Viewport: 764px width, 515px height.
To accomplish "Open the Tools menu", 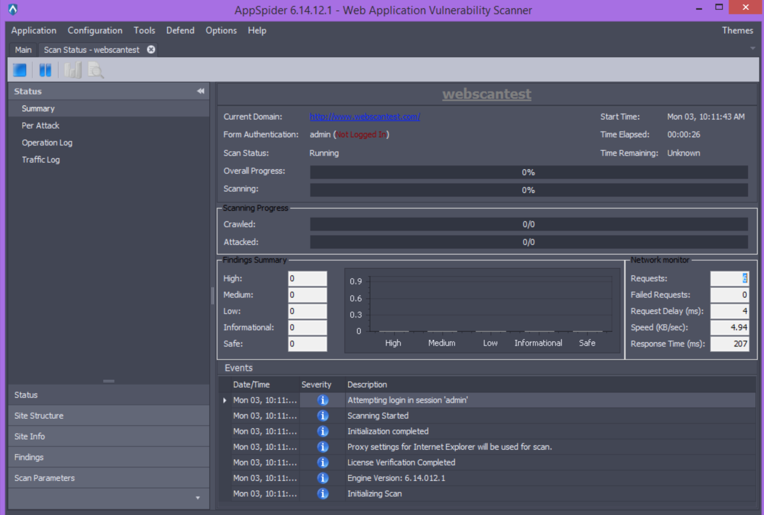I will (x=144, y=30).
